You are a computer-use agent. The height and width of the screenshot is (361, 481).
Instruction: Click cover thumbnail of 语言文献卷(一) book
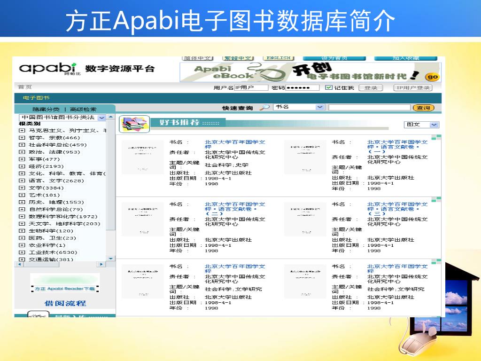coord(305,157)
